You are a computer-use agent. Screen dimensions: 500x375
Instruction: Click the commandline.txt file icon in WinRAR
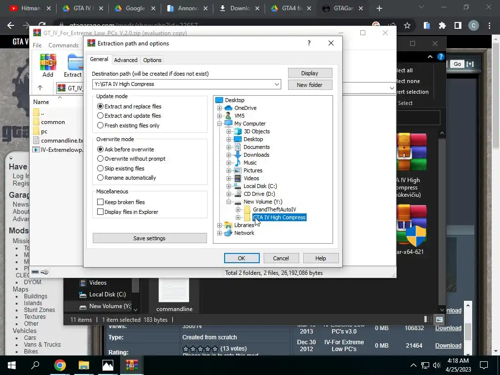coord(36,140)
